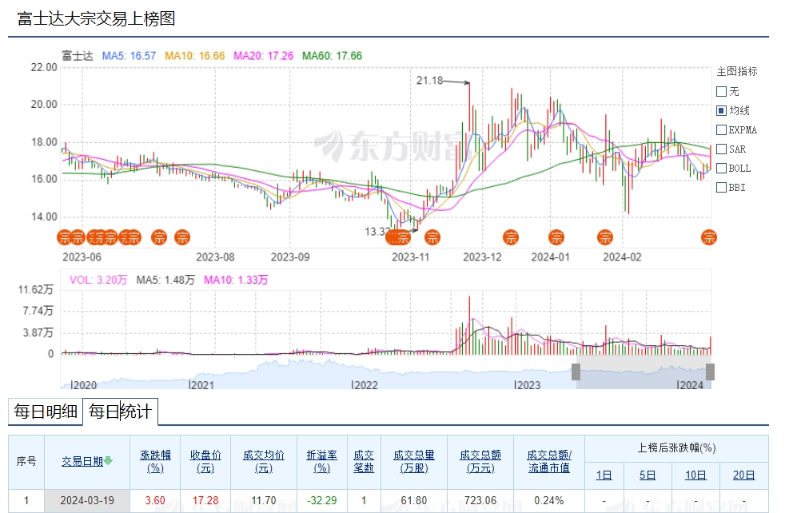Enable the BBI indicator checkbox
The width and height of the screenshot is (793, 513).
tap(721, 188)
